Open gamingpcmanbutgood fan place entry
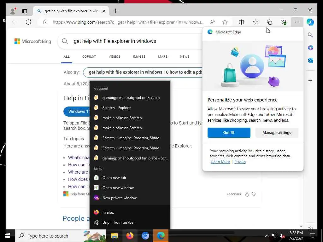This screenshot has height=242, width=323. [130, 158]
